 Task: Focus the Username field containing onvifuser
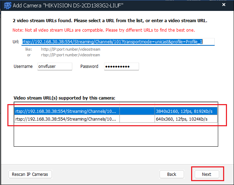point(54,66)
